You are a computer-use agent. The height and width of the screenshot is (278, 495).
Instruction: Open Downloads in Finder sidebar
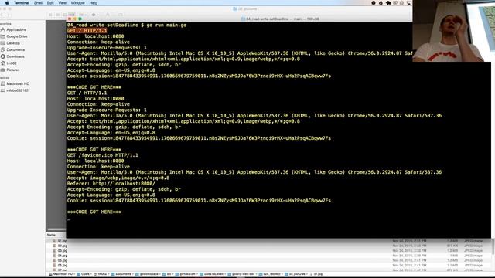pos(15,56)
